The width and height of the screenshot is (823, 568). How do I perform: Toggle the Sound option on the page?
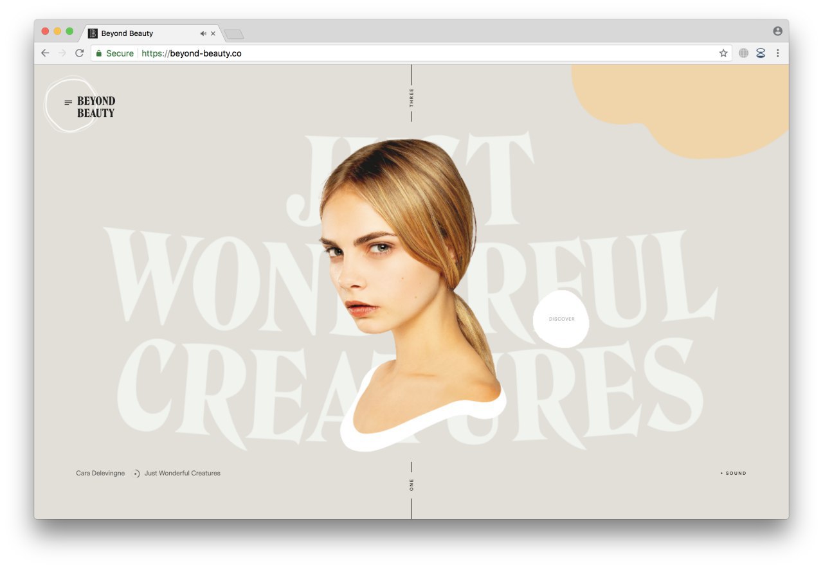tap(734, 474)
